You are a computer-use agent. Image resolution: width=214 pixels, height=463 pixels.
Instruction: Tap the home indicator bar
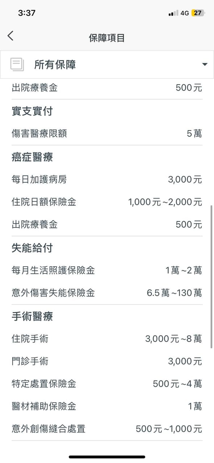tap(107, 457)
